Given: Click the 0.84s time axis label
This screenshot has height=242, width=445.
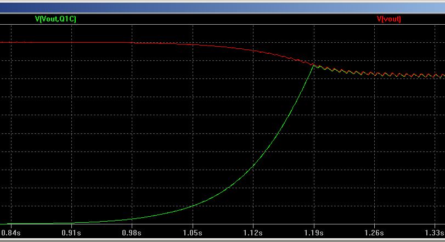Looking at the screenshot, I should [11, 233].
